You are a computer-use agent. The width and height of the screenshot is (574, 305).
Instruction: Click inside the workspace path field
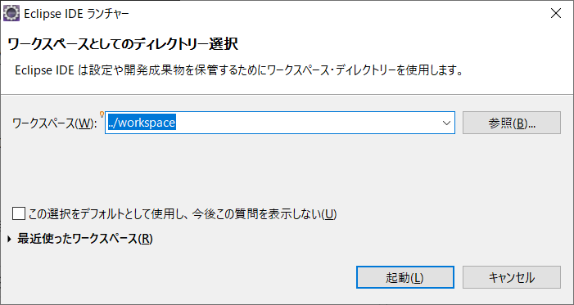point(280,123)
